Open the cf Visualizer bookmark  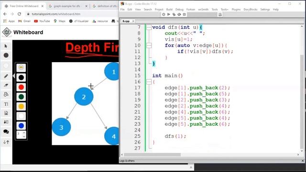click(79, 21)
